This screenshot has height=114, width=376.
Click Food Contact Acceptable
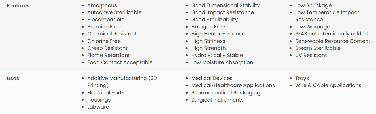pos(120,62)
